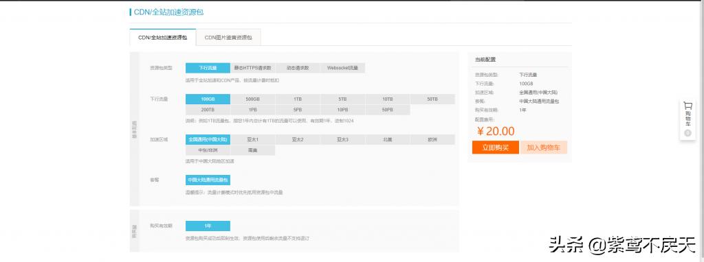Select resource type 下行流量

click(x=208, y=68)
